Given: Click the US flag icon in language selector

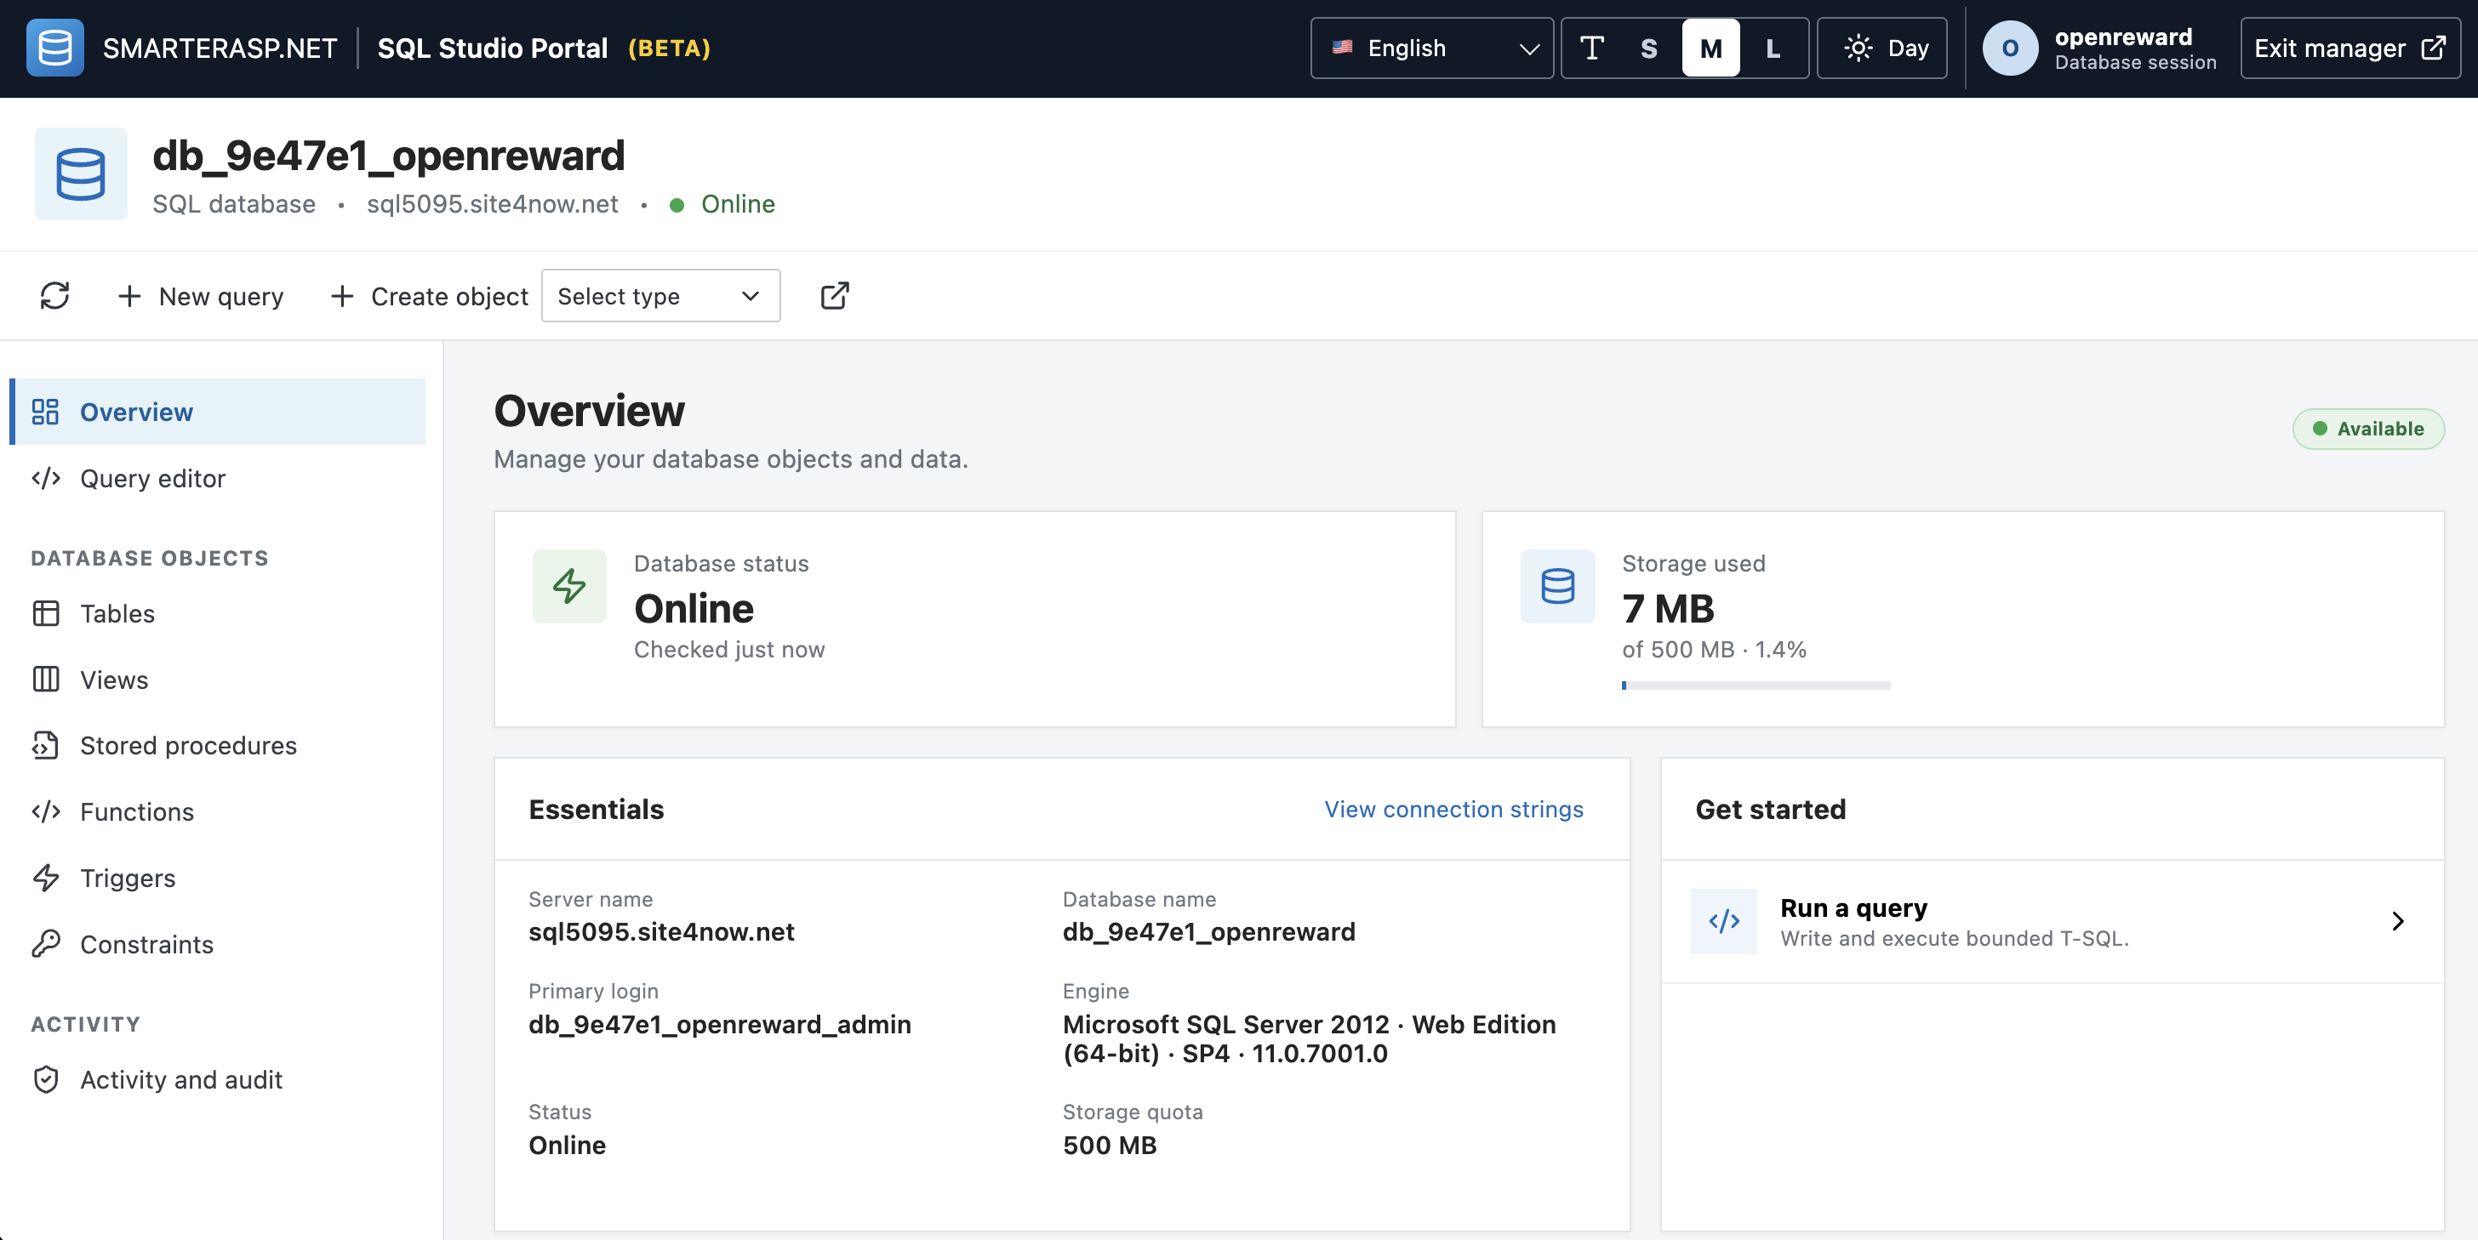Looking at the screenshot, I should point(1342,47).
